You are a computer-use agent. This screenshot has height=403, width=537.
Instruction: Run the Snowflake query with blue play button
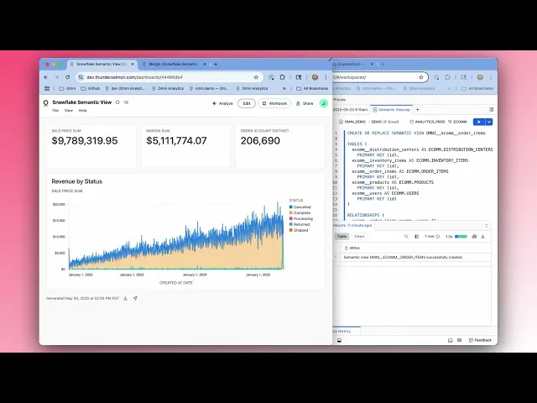479,122
